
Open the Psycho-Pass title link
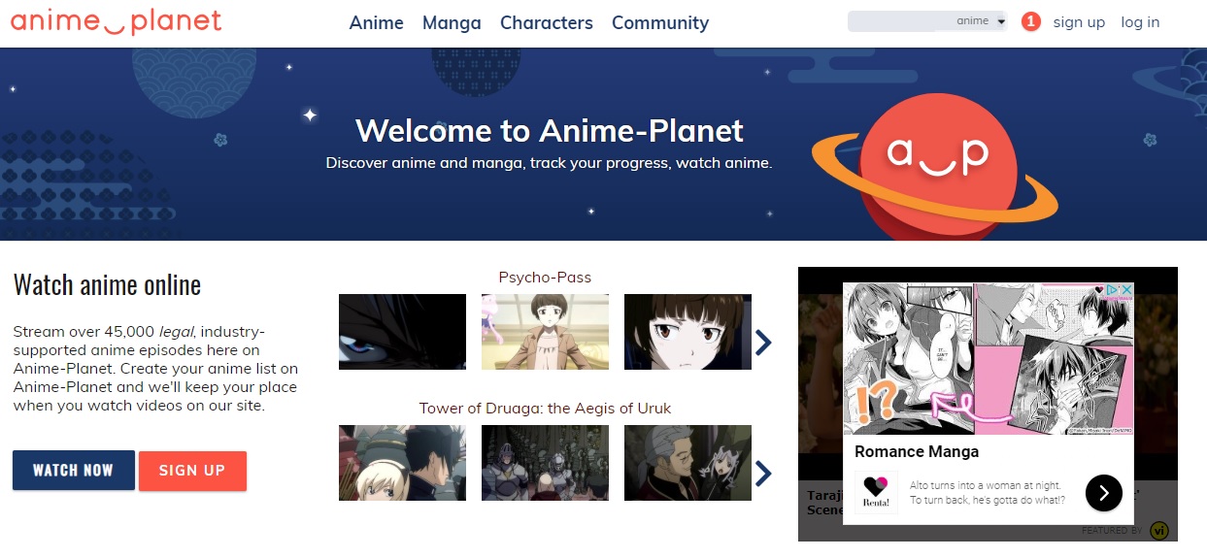(545, 278)
